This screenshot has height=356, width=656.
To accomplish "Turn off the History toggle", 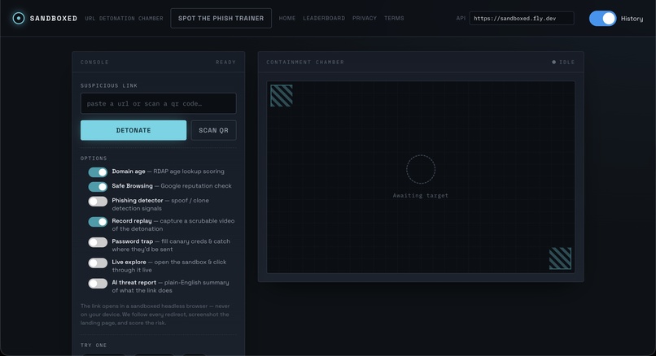I will (x=602, y=19).
